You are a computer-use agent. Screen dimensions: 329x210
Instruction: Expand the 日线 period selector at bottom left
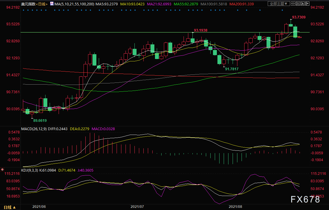10,207
